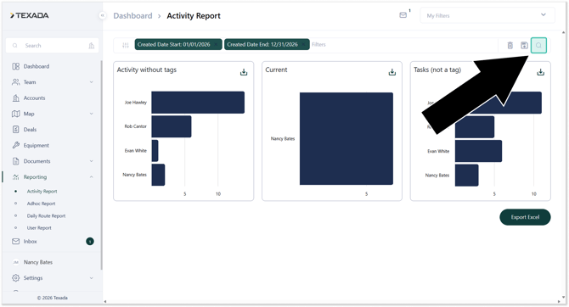This screenshot has height=307, width=569.
Task: Go to Dashboard breadcrumb link
Action: pyautogui.click(x=132, y=16)
